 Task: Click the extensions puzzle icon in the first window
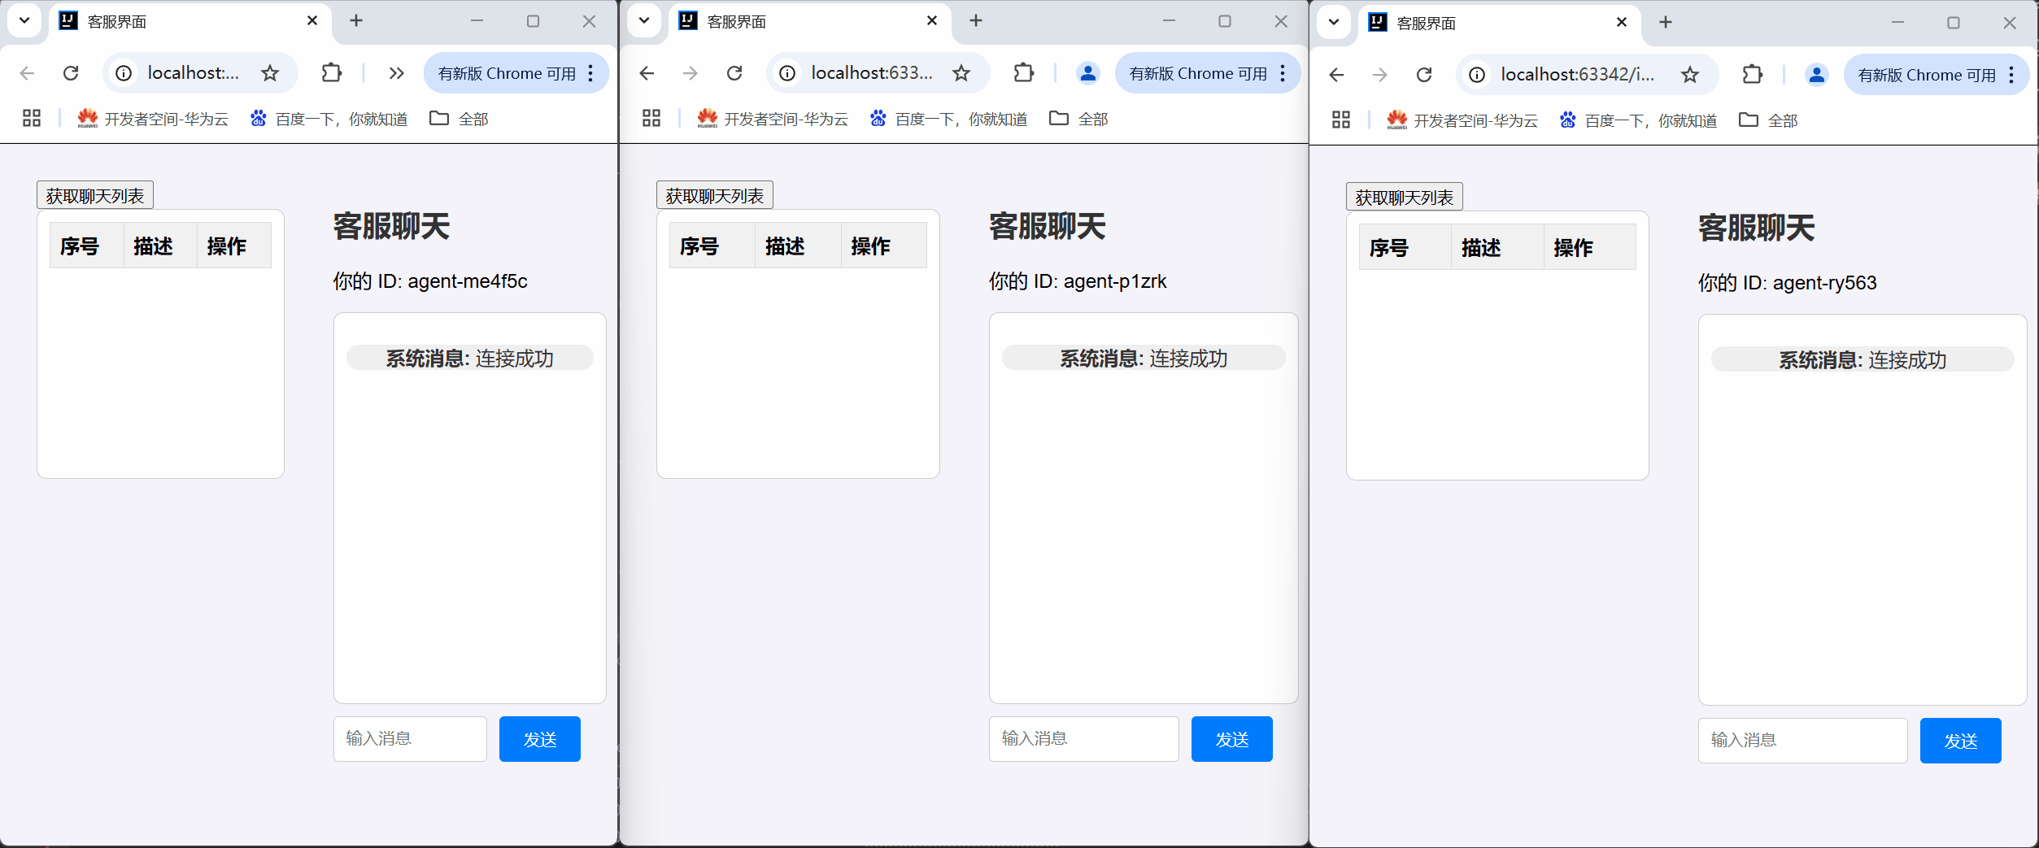(330, 72)
